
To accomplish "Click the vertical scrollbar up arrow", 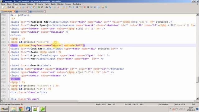I will [197, 15].
